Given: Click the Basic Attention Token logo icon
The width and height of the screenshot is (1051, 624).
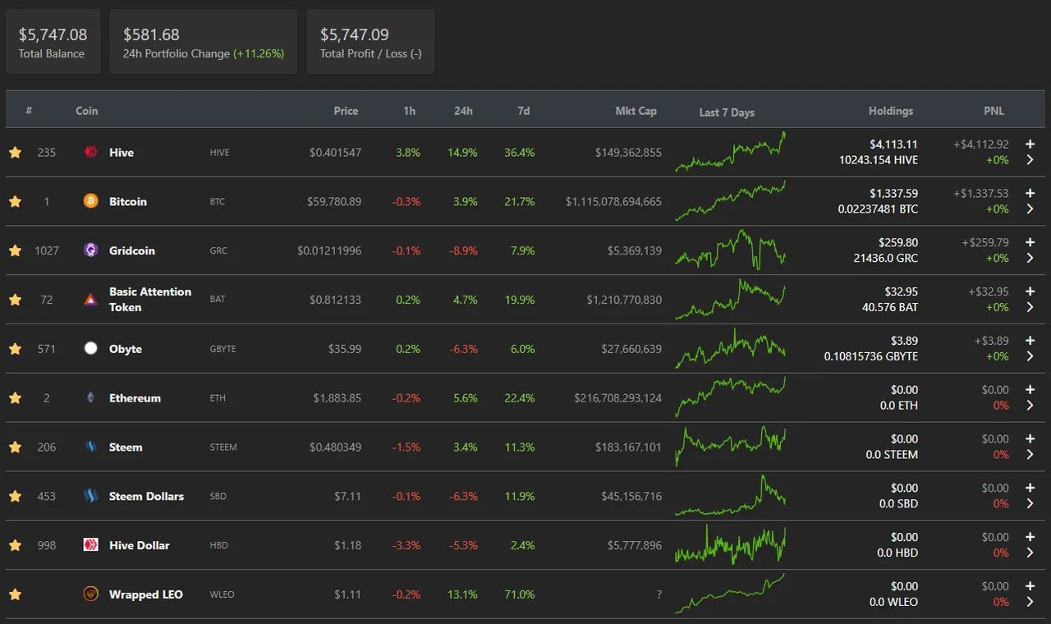Looking at the screenshot, I should pyautogui.click(x=91, y=300).
